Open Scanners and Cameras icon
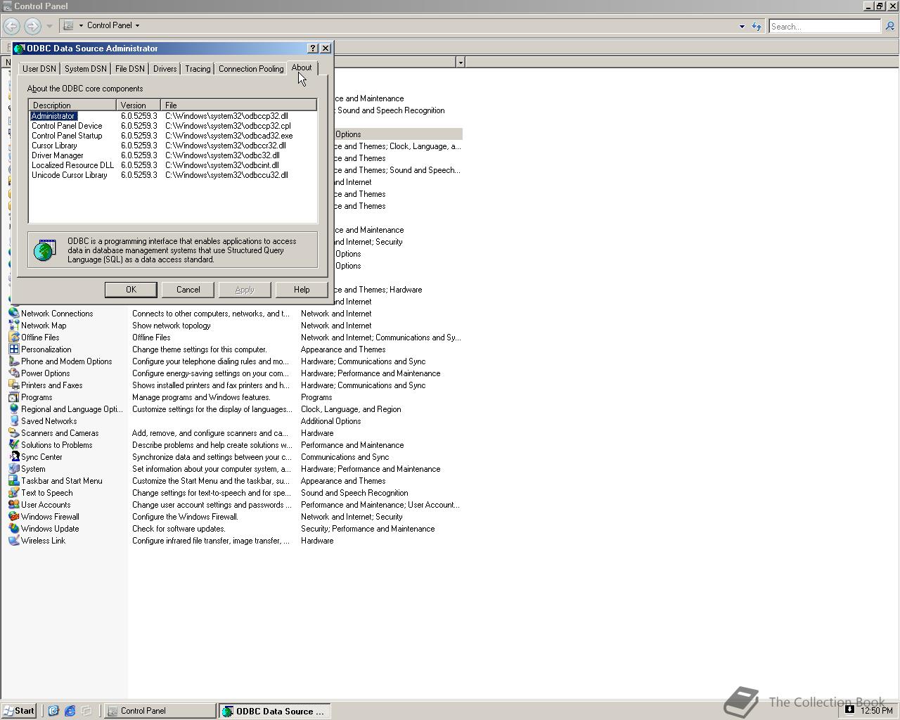This screenshot has width=900, height=720. [x=13, y=433]
